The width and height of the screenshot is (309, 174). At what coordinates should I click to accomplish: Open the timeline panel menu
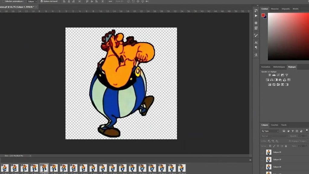coord(250,160)
